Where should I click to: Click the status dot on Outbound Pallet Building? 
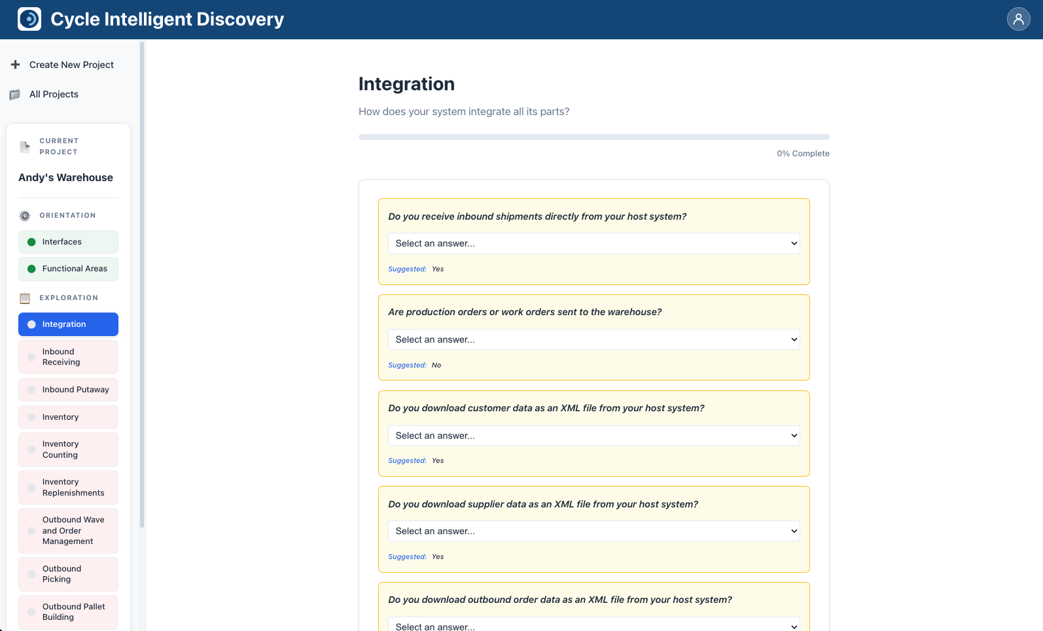[31, 612]
